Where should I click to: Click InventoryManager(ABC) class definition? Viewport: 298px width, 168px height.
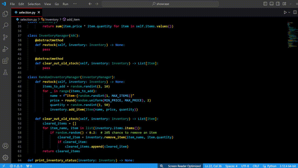(x=59, y=36)
